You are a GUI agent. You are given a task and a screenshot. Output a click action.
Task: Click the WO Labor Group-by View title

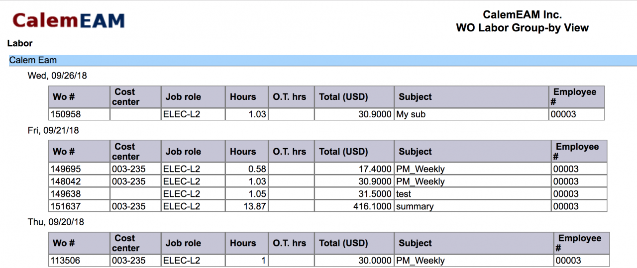click(x=522, y=28)
